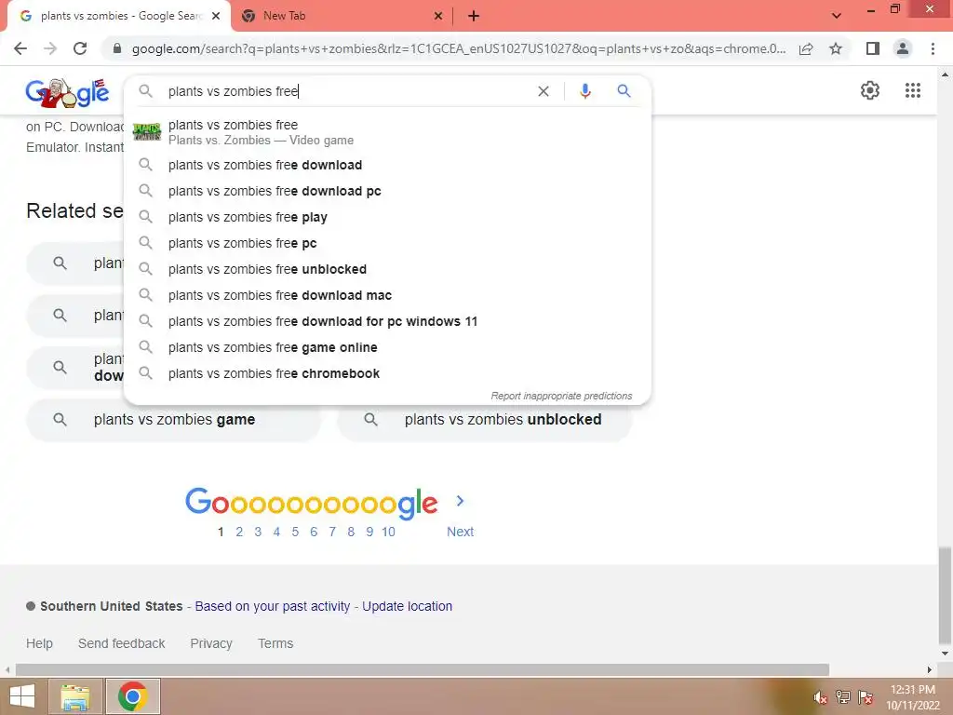Click the pagination chevron next to Goooogle
The image size is (953, 715).
[x=460, y=501]
